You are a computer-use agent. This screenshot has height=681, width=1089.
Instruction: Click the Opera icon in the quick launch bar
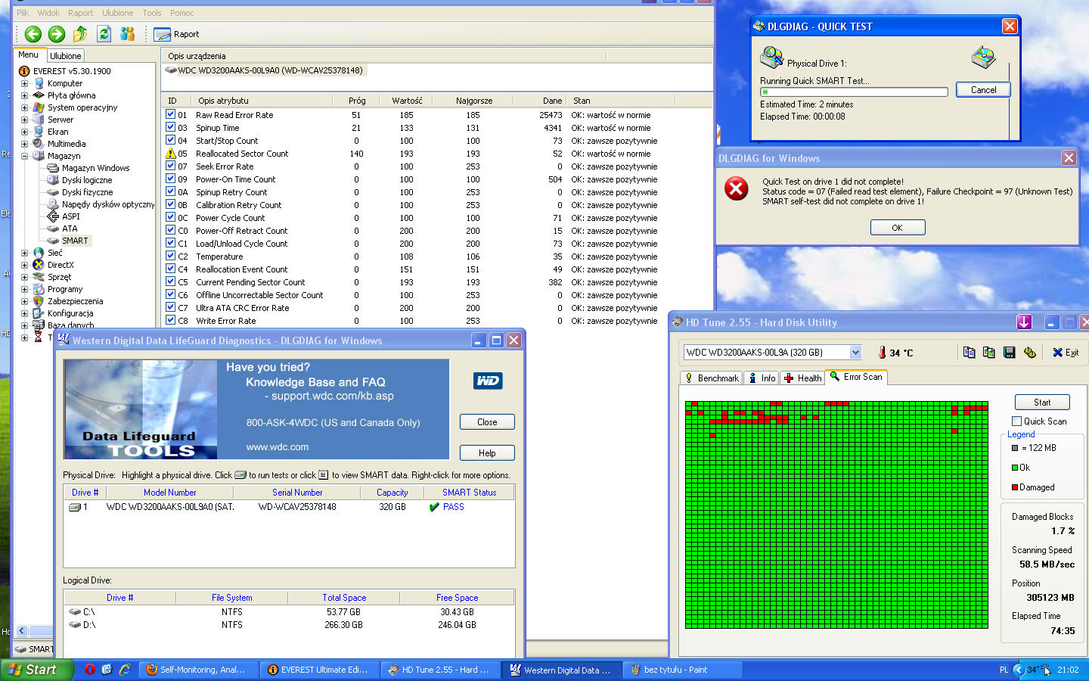[x=89, y=670]
